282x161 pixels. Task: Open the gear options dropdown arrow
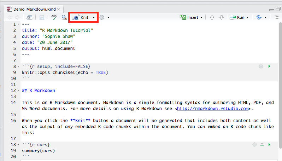[108, 17]
